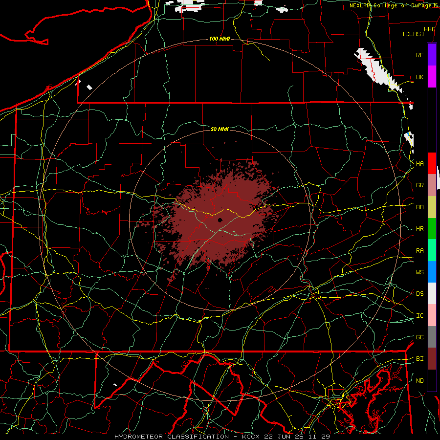The height and width of the screenshot is (440, 440).
Task: Click the dark green HR legend color block
Action: [x=432, y=229]
